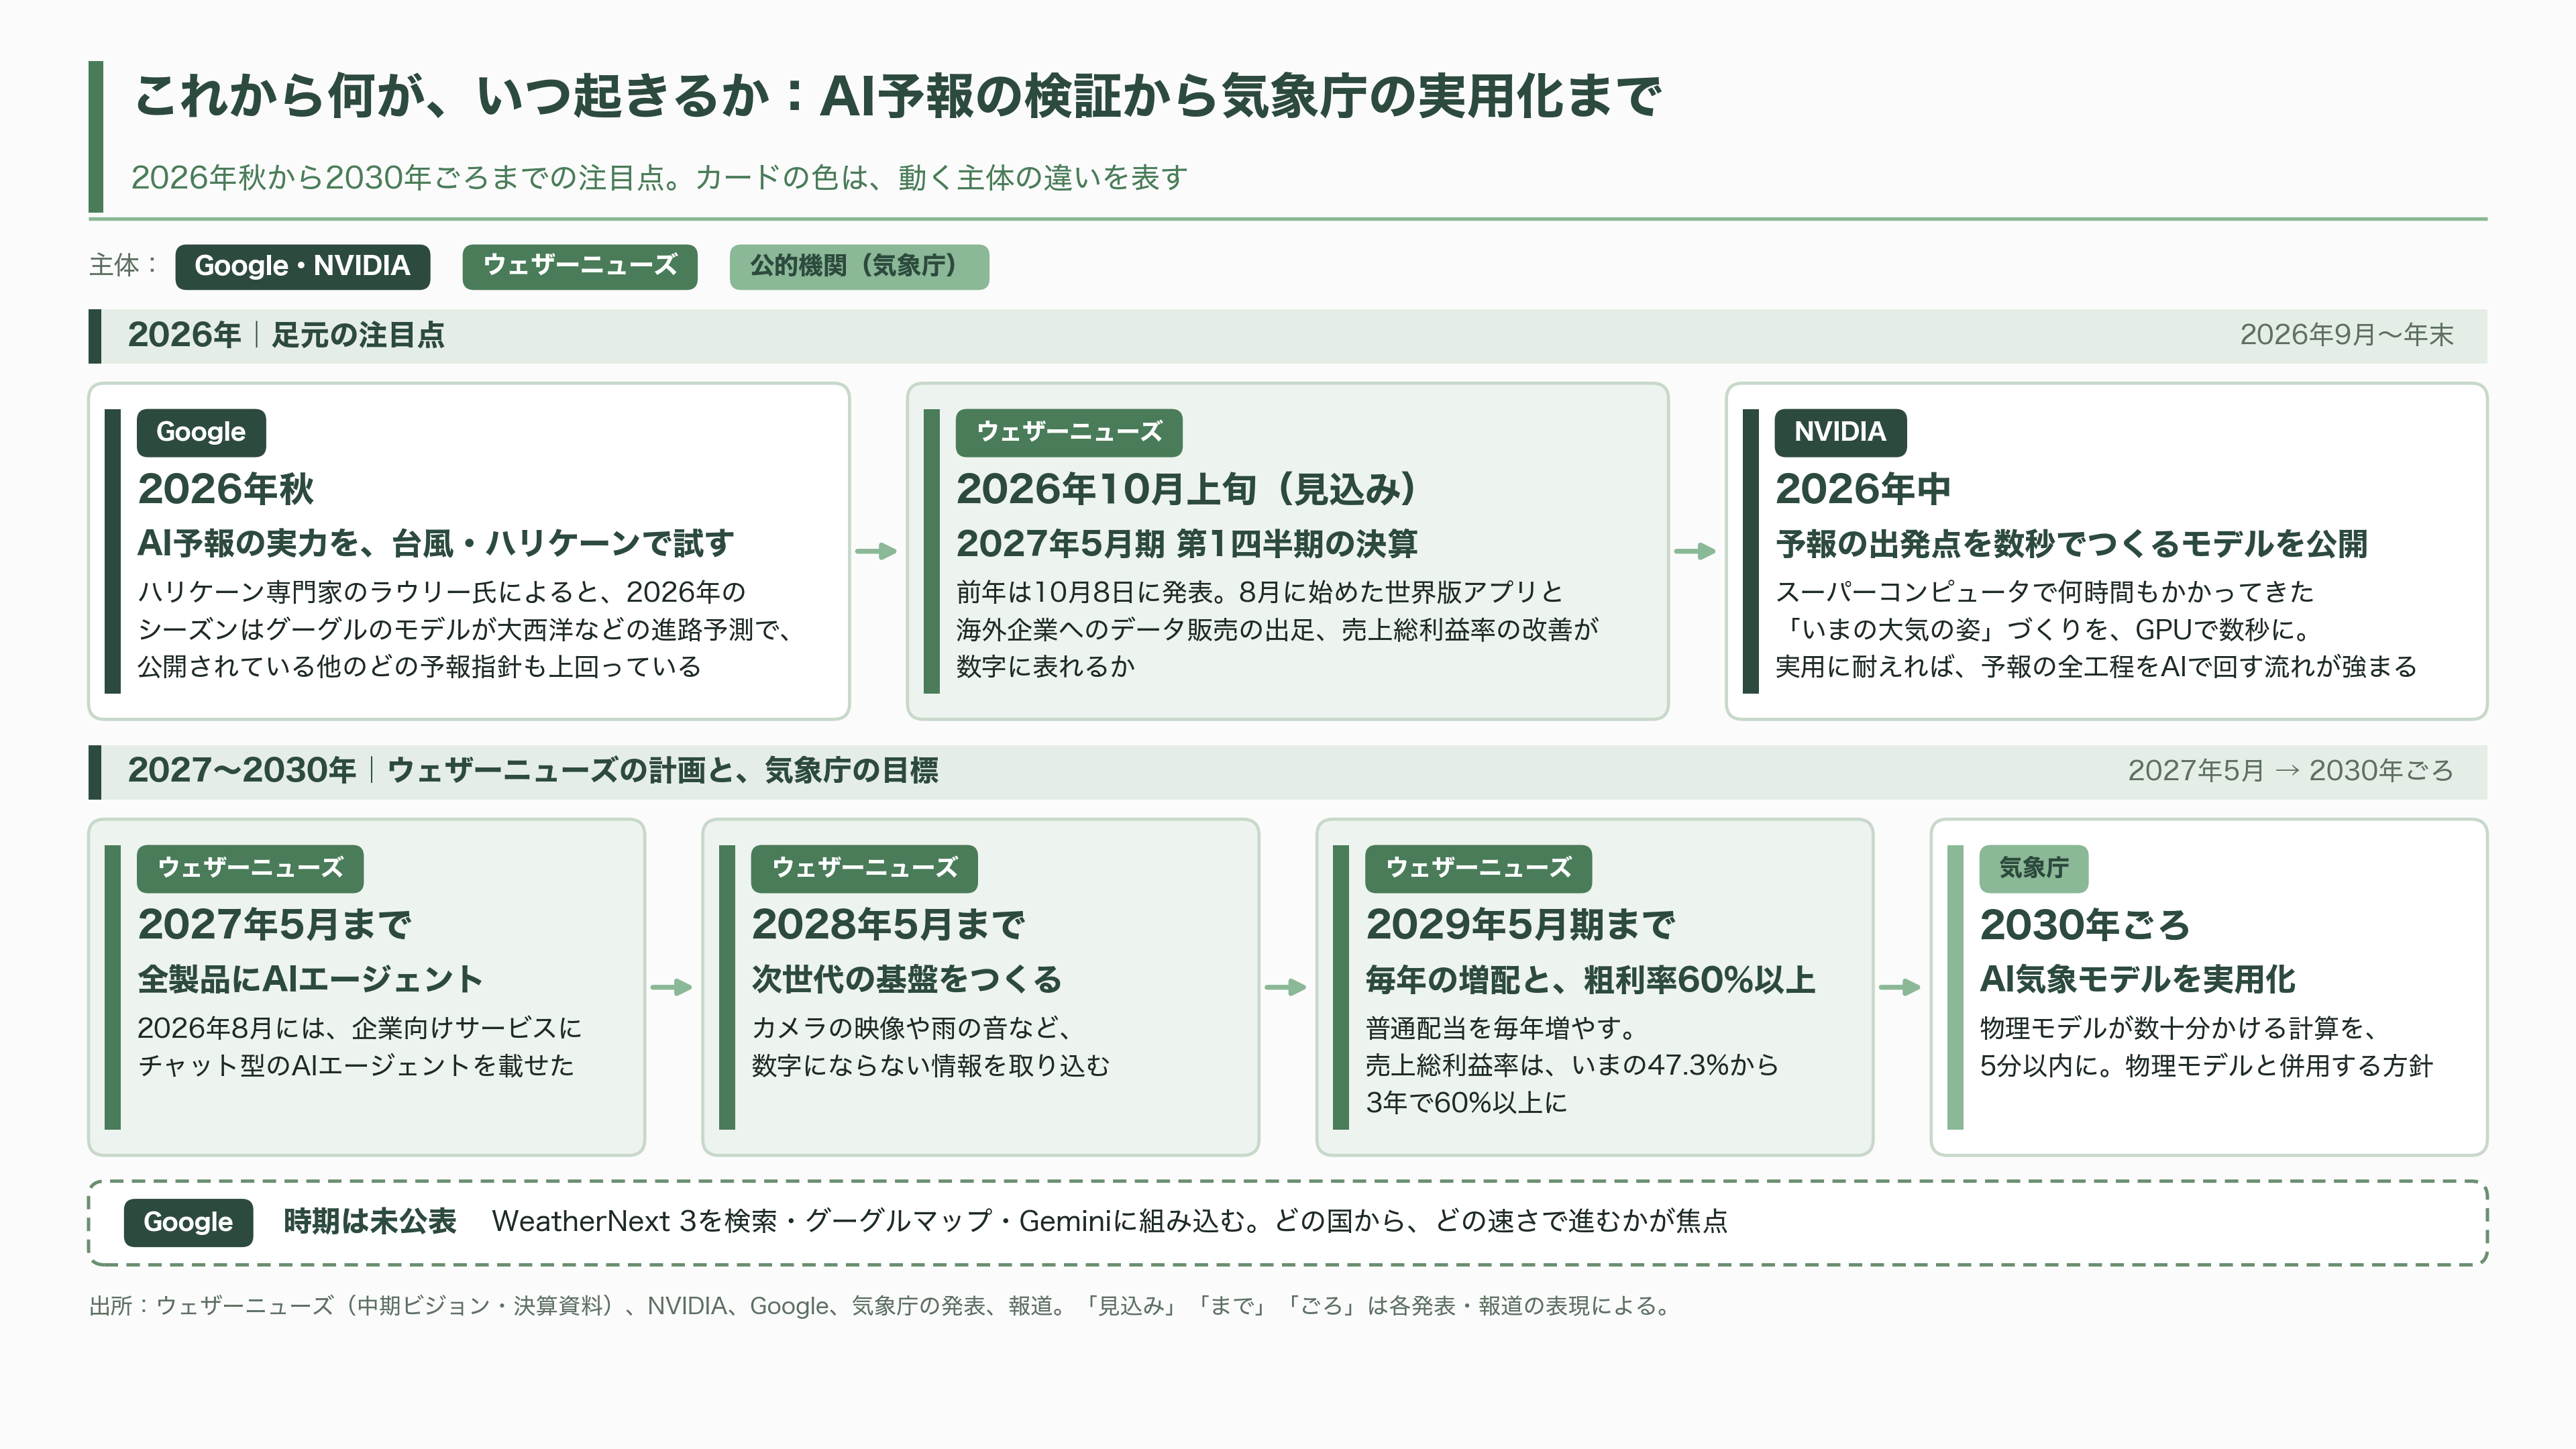This screenshot has width=2576, height=1449.
Task: Click the range 2027年5月 → 2030年ごろ
Action: click(x=2290, y=771)
